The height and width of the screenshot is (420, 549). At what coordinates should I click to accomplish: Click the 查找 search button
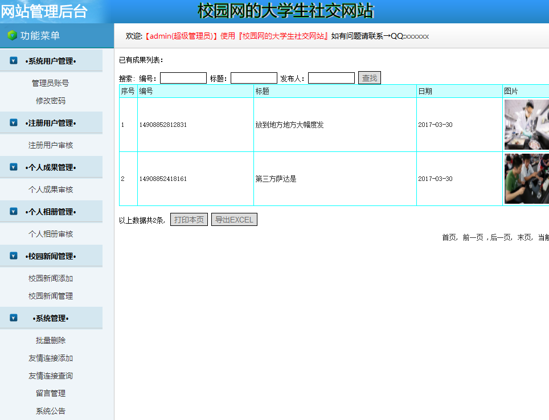[x=370, y=78]
